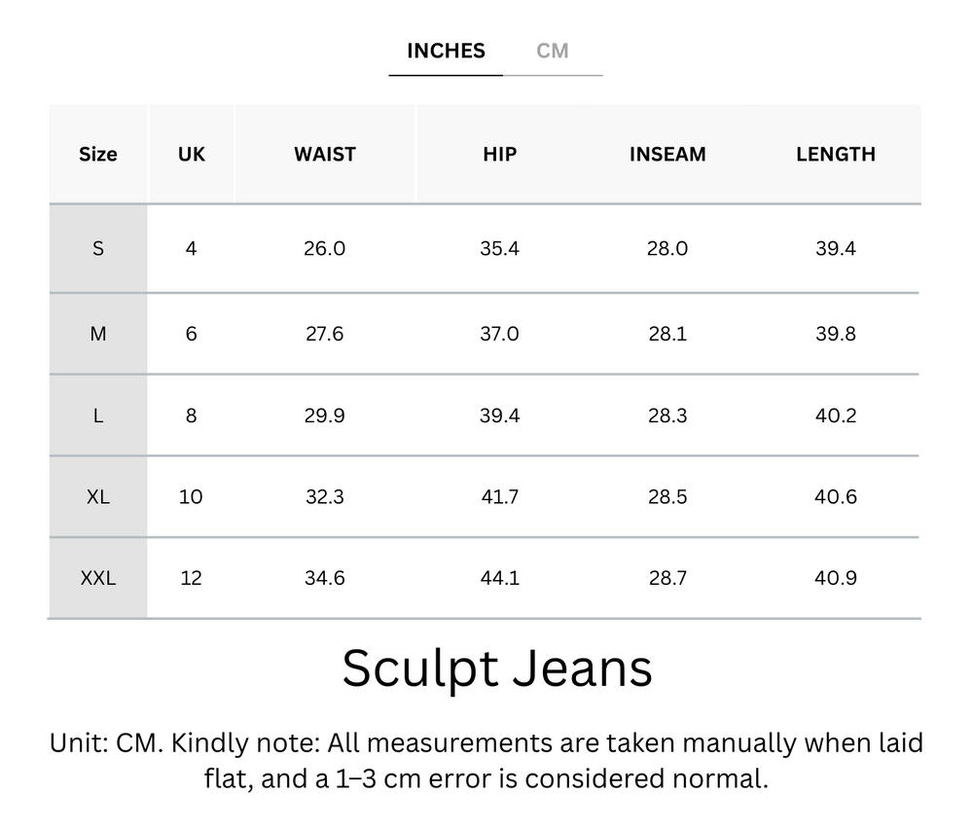Click the XXL size row label

click(x=97, y=577)
